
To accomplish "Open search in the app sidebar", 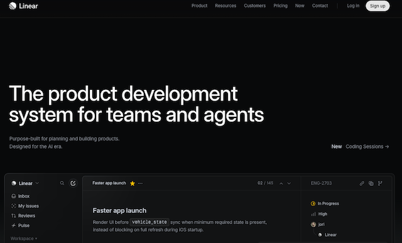I will point(62,183).
